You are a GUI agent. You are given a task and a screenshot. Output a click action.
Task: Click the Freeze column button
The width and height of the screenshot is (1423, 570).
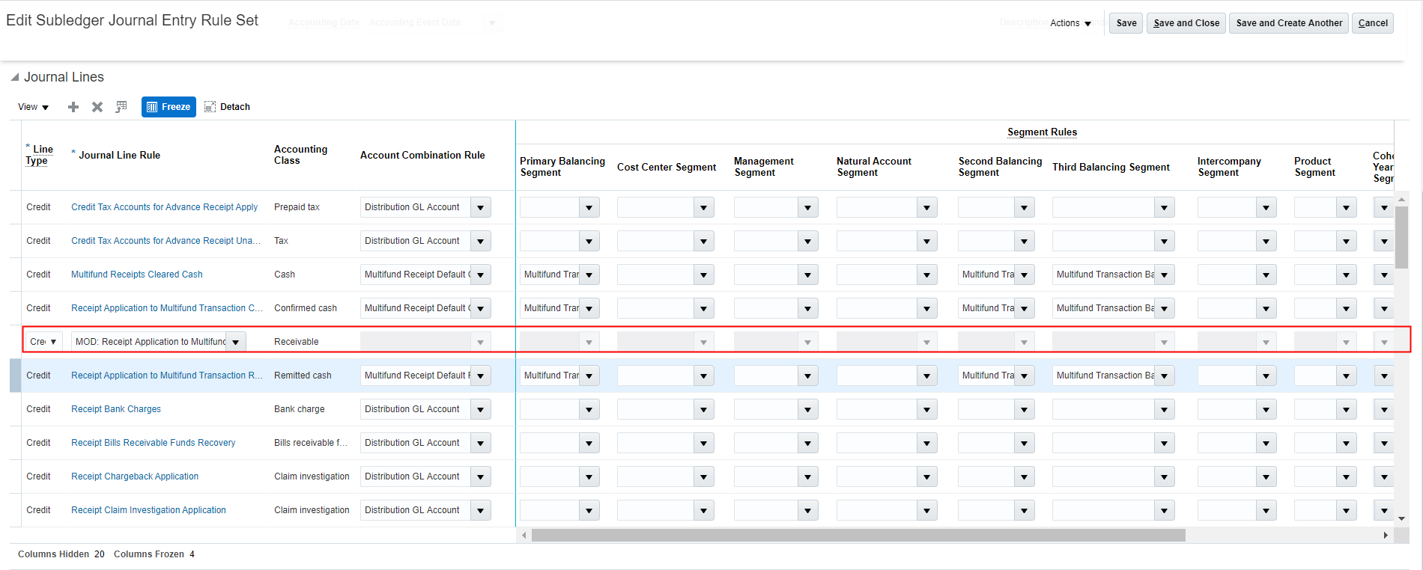pos(169,107)
